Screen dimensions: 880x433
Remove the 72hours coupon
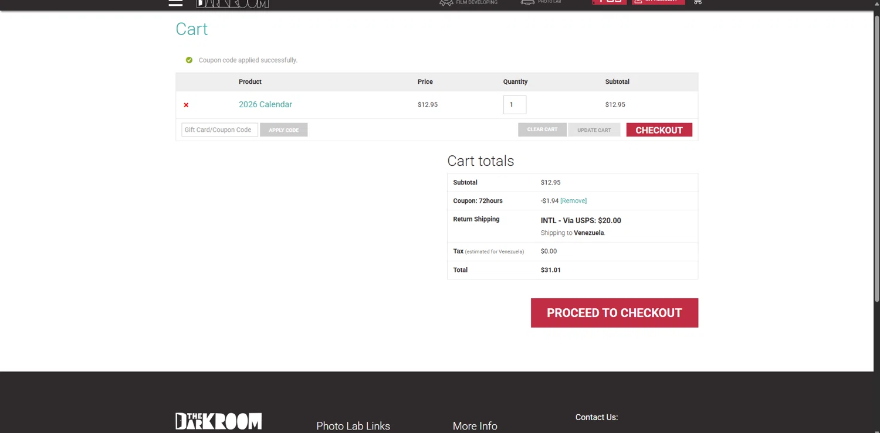pyautogui.click(x=573, y=201)
